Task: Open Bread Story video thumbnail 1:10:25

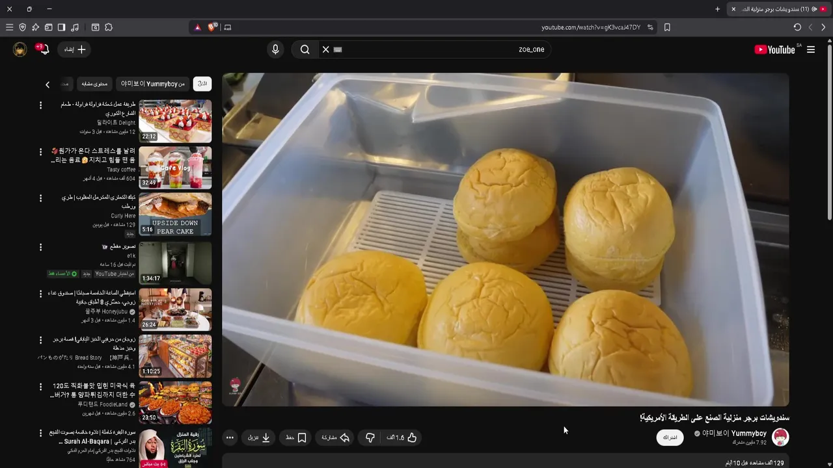Action: point(175,356)
